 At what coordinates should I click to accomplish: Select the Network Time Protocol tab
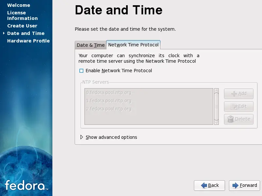pos(133,45)
